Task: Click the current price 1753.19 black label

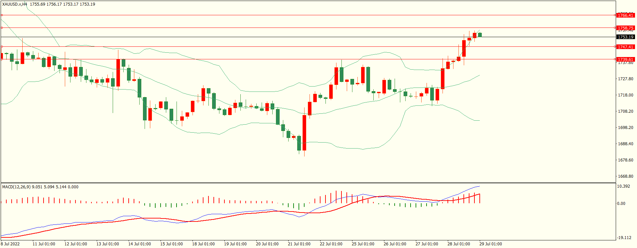Action: click(x=625, y=37)
